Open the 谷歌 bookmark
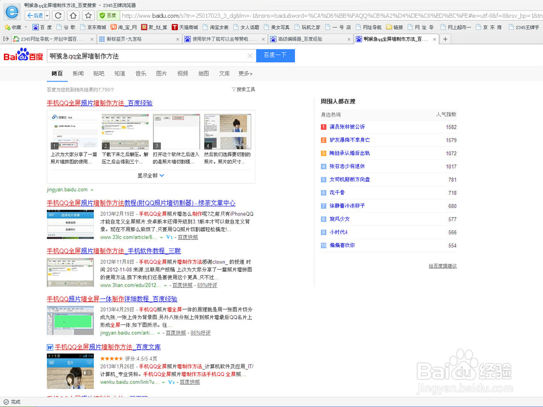The height and width of the screenshot is (407, 543). 66,27
